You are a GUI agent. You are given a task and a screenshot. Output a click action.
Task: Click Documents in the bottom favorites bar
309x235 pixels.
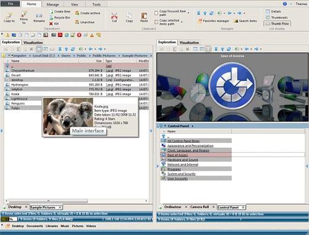[35, 226]
